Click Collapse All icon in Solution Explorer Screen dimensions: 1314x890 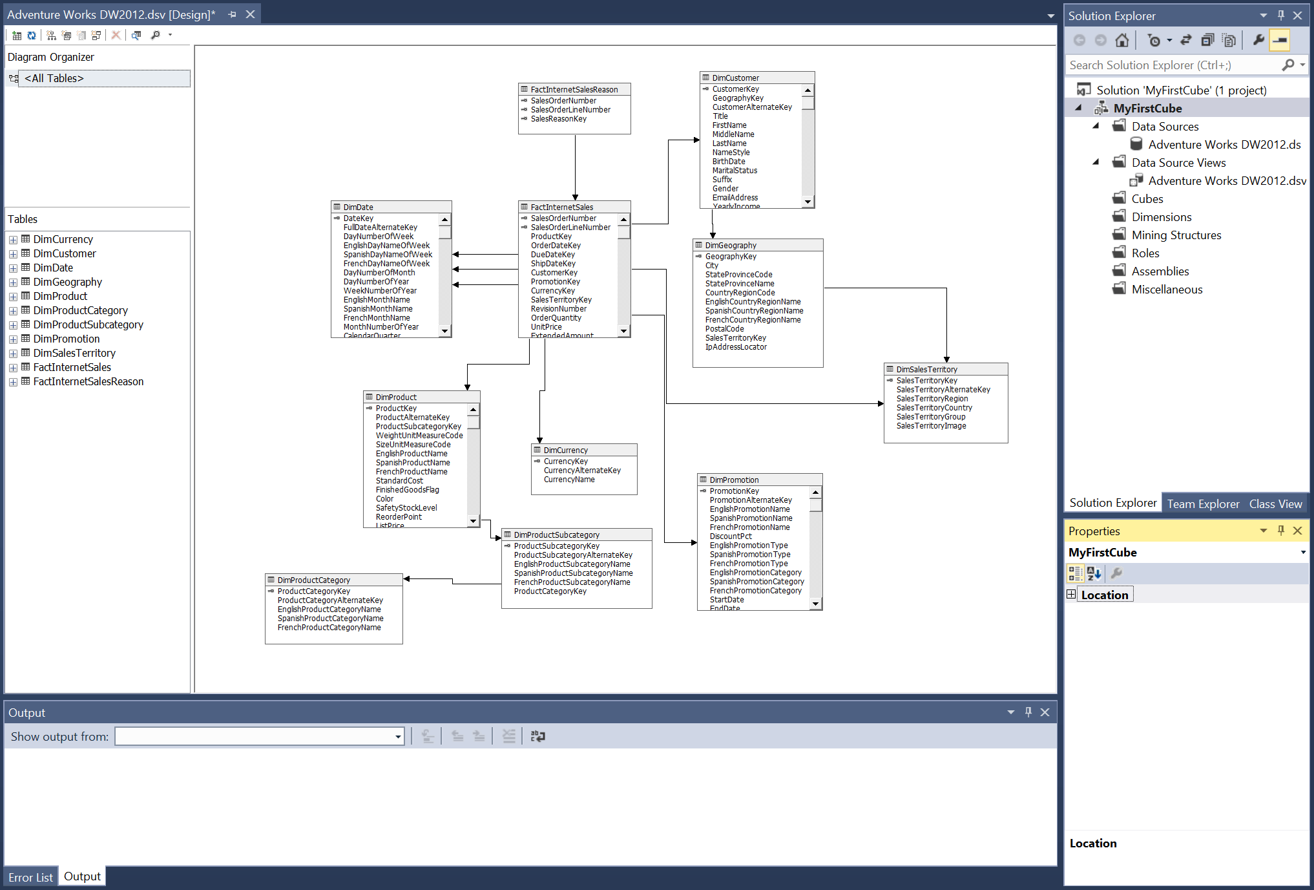click(1207, 41)
